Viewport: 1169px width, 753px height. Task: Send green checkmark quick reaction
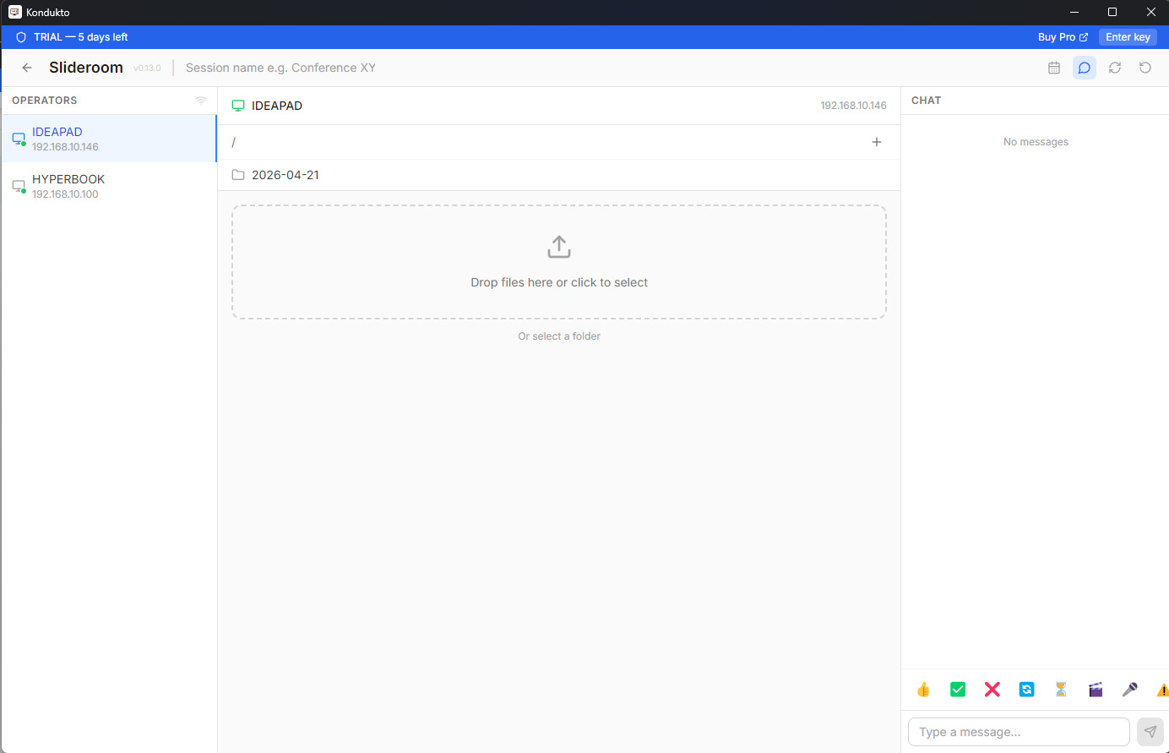pyautogui.click(x=958, y=690)
